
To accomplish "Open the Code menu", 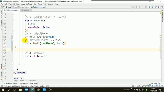I will pyautogui.click(x=23, y=4).
